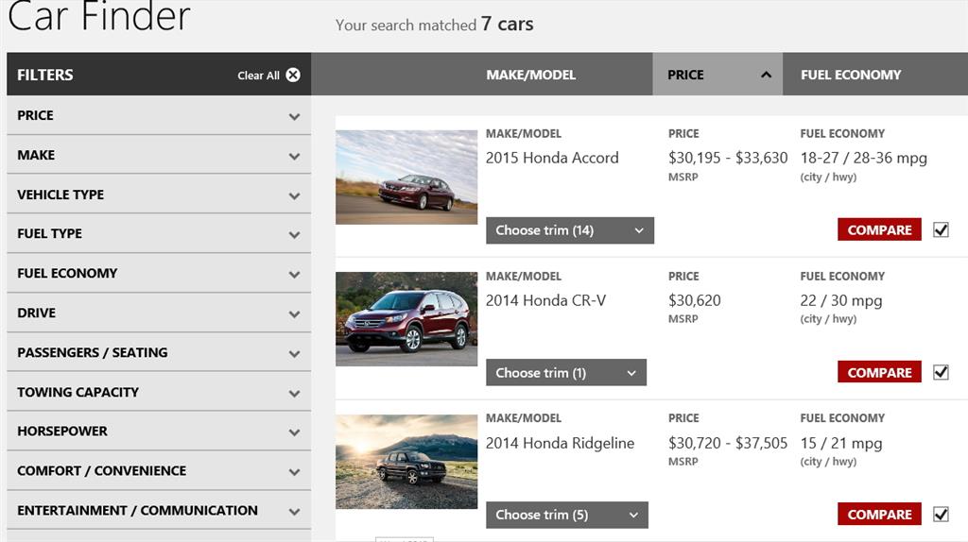The image size is (968, 542).
Task: Sort by FUEL ECONOMY column header
Action: (x=851, y=75)
